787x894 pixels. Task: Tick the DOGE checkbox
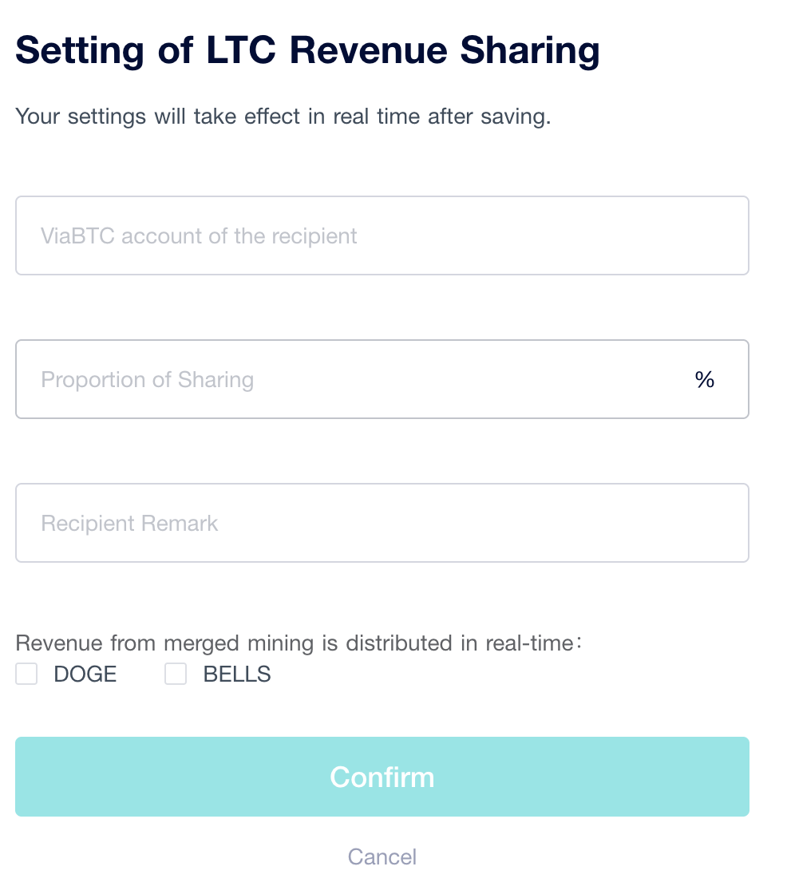coord(26,674)
